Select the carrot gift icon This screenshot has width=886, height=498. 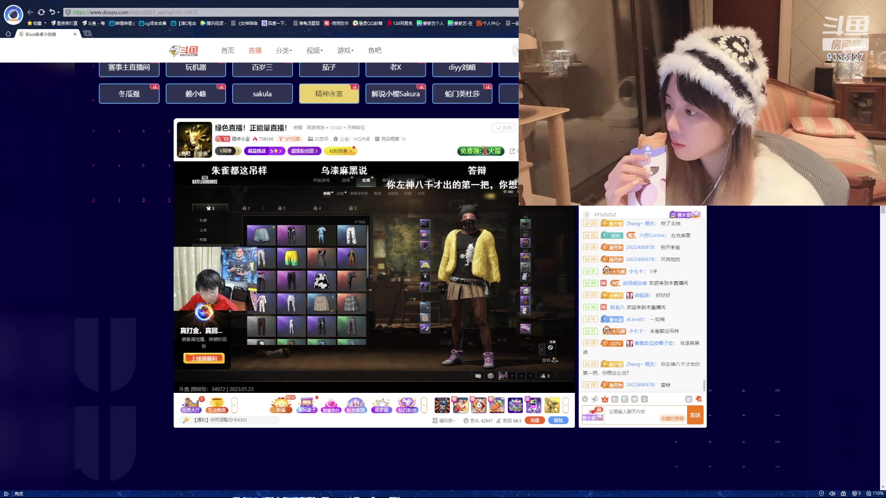click(497, 405)
